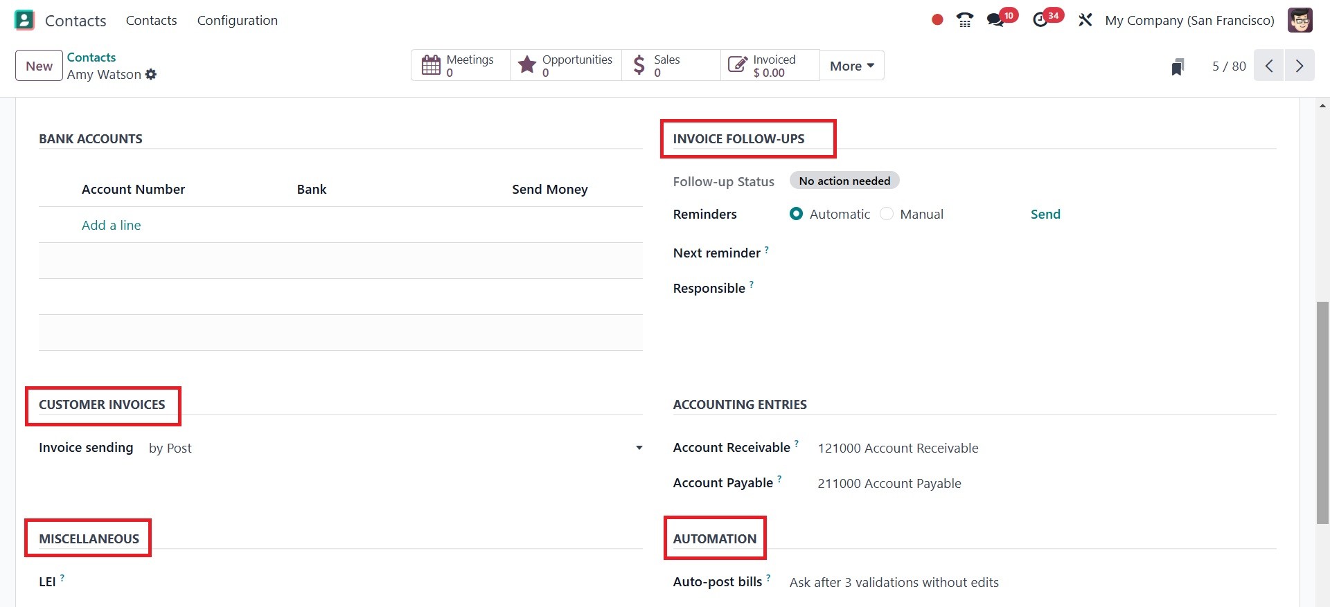
Task: Open the My Company (San Francisco) switcher
Action: (1189, 20)
